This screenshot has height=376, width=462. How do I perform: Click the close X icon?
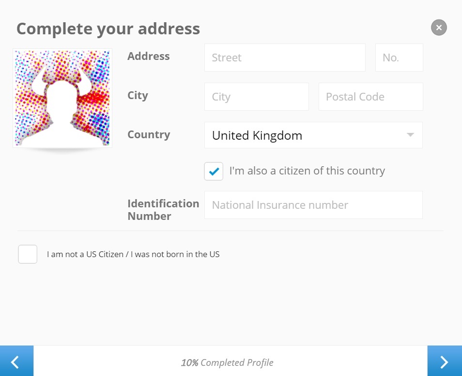(x=439, y=28)
